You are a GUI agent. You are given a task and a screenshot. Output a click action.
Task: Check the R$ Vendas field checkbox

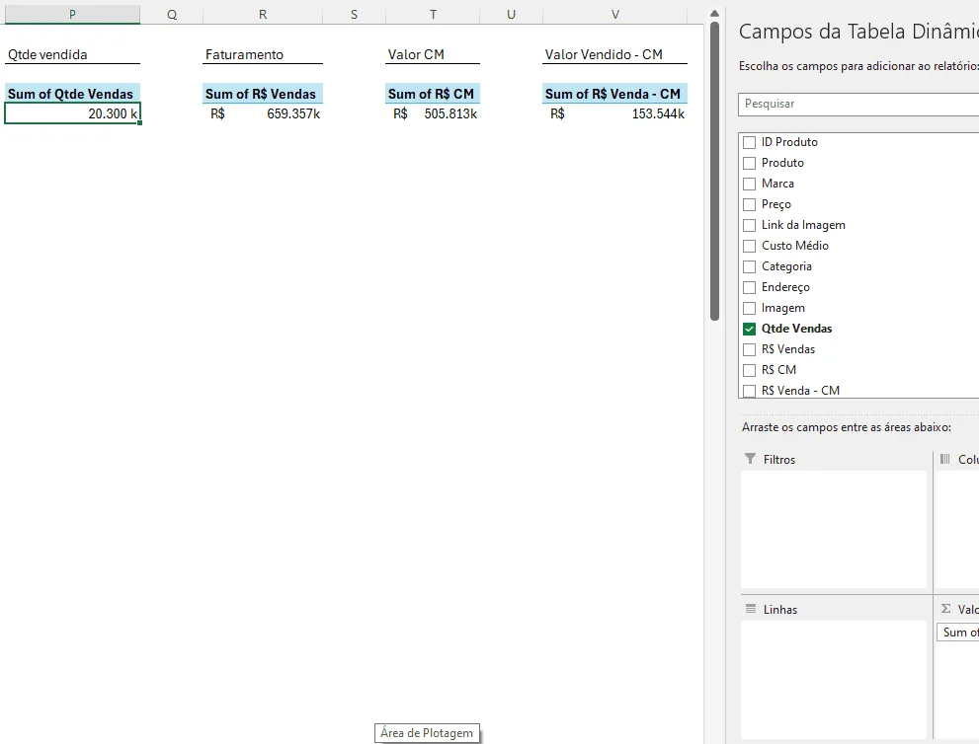pos(749,349)
